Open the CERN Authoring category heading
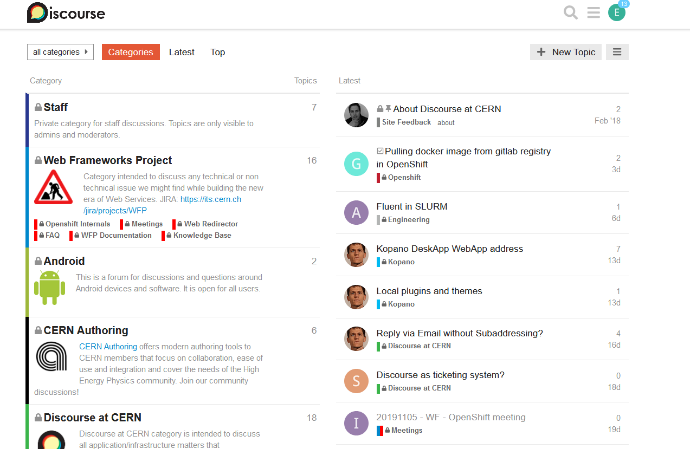 point(86,330)
